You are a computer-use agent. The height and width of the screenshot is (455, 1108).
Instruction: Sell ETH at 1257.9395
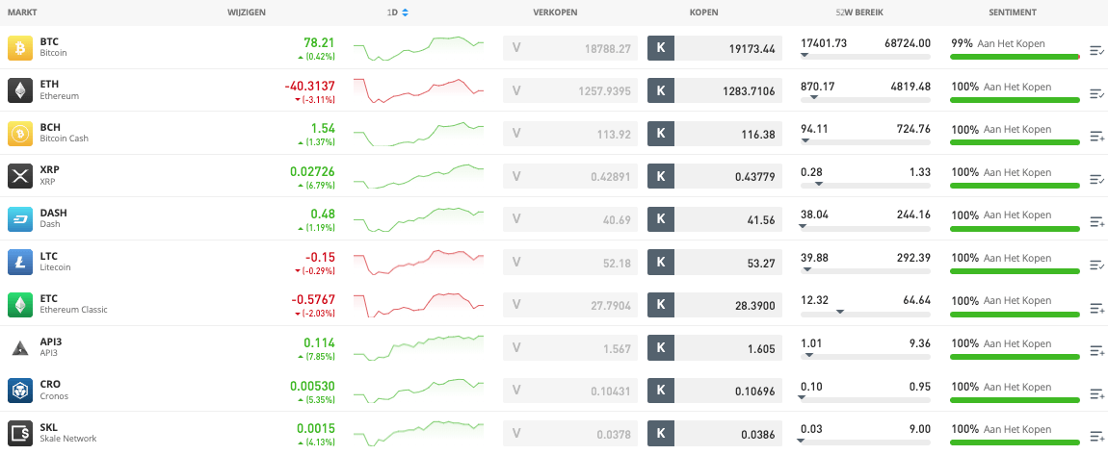570,91
